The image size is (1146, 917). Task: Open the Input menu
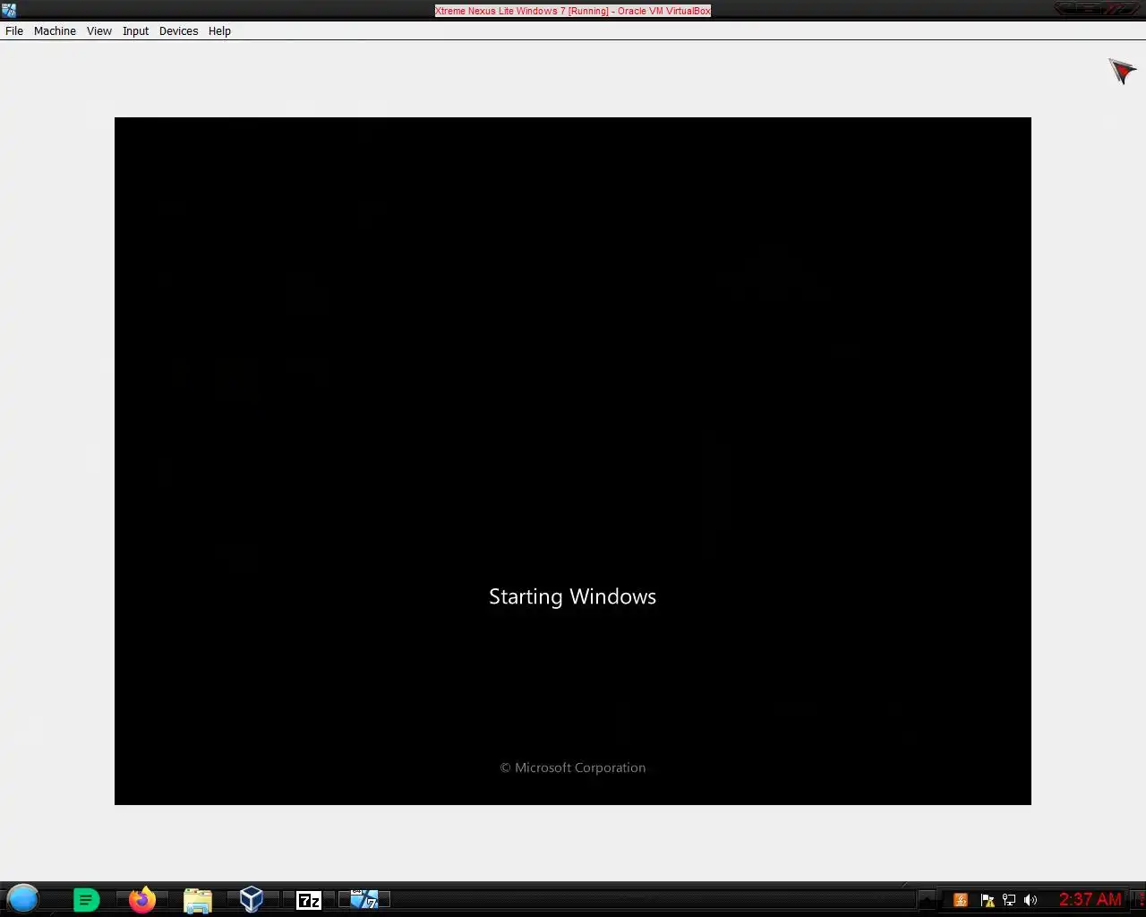pos(136,30)
